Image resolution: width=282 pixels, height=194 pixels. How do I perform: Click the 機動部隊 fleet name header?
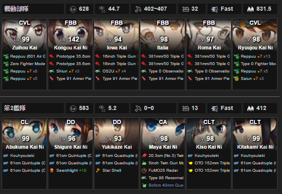coord(33,9)
